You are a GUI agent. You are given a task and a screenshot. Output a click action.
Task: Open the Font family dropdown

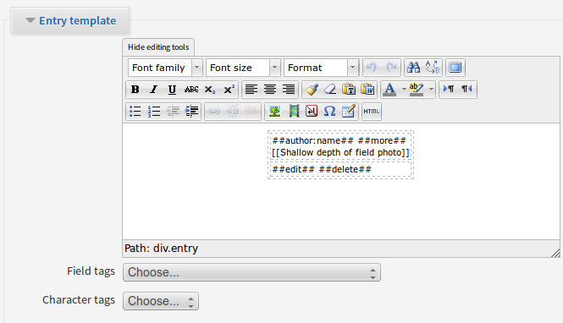[x=165, y=68]
